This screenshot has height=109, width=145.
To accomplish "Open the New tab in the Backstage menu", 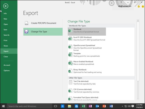I will [x=5, y=19].
